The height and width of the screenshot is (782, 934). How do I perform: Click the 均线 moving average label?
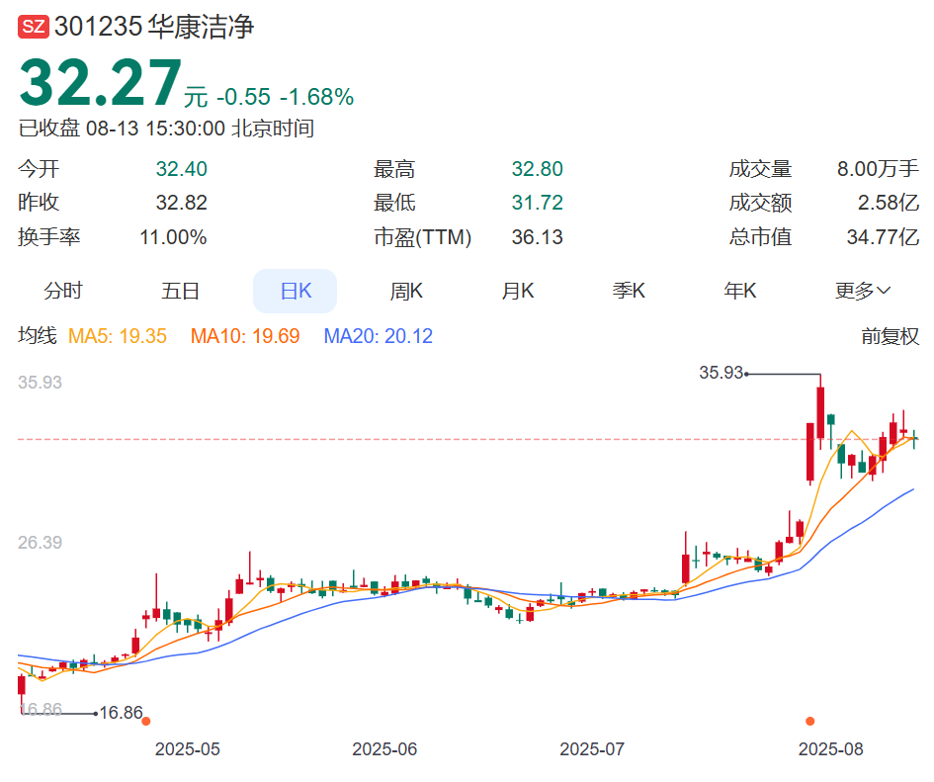tap(38, 336)
